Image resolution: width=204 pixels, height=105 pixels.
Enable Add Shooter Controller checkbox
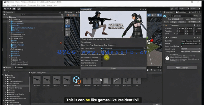(x=102, y=60)
